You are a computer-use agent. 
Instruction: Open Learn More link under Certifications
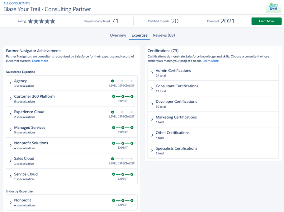coord(211,61)
